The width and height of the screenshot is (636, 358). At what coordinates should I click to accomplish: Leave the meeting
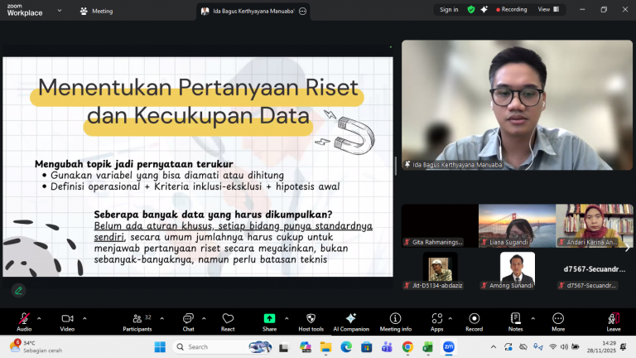pos(613,319)
